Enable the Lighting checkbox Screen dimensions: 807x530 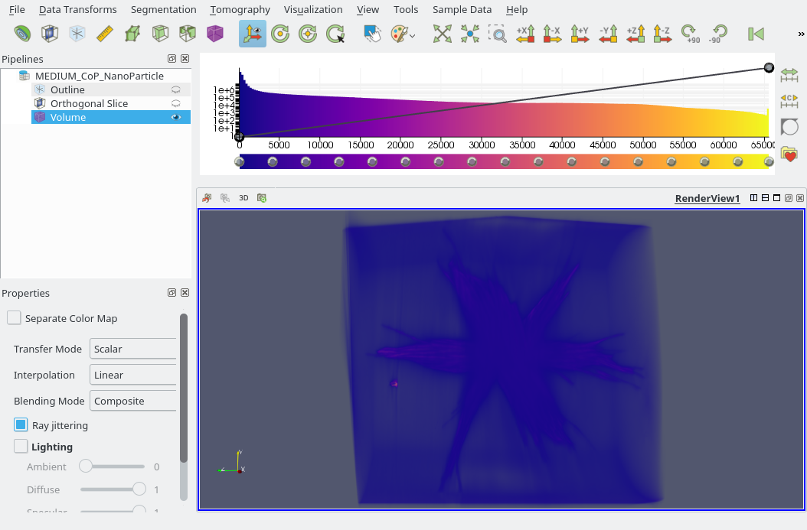[x=21, y=446]
